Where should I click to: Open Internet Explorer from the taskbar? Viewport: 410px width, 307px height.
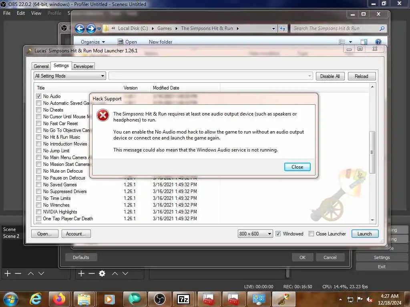tap(35, 299)
